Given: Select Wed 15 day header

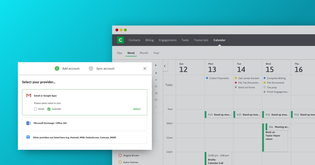Looking at the screenshot, I should (270, 68).
